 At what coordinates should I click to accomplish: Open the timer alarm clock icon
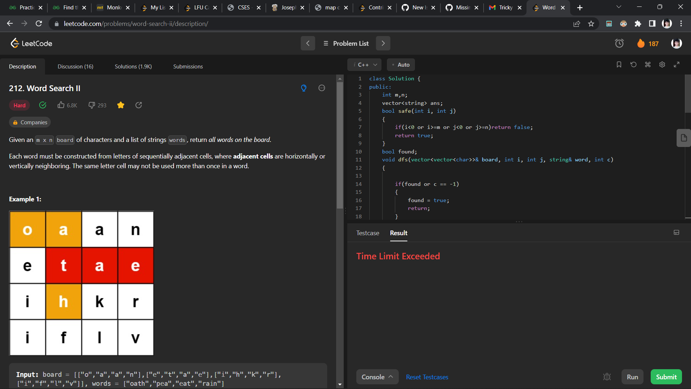point(619,44)
